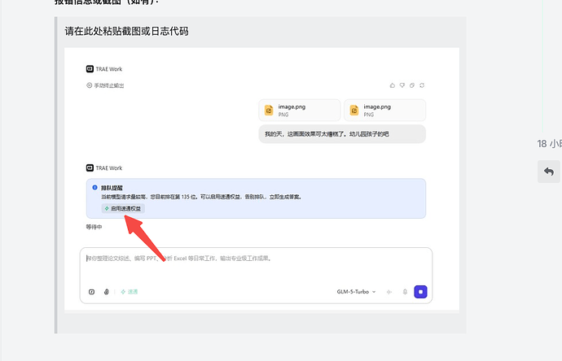The width and height of the screenshot is (562, 361).
Task: Open the GLM-5-Turbo model dropdown
Action: point(356,292)
